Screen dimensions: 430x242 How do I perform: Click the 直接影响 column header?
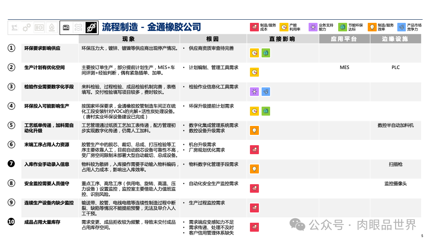click(x=283, y=39)
